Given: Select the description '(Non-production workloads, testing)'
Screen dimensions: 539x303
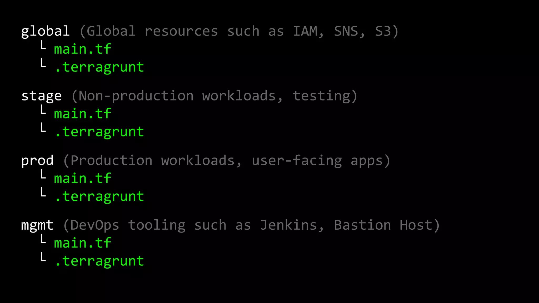Looking at the screenshot, I should click(214, 96).
